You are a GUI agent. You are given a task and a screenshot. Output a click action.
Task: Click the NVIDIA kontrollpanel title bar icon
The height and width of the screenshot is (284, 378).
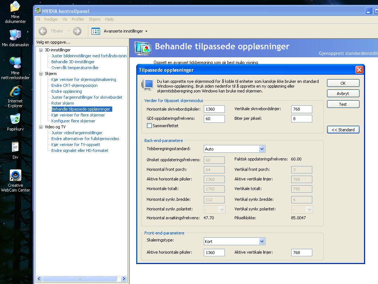[x=38, y=11]
